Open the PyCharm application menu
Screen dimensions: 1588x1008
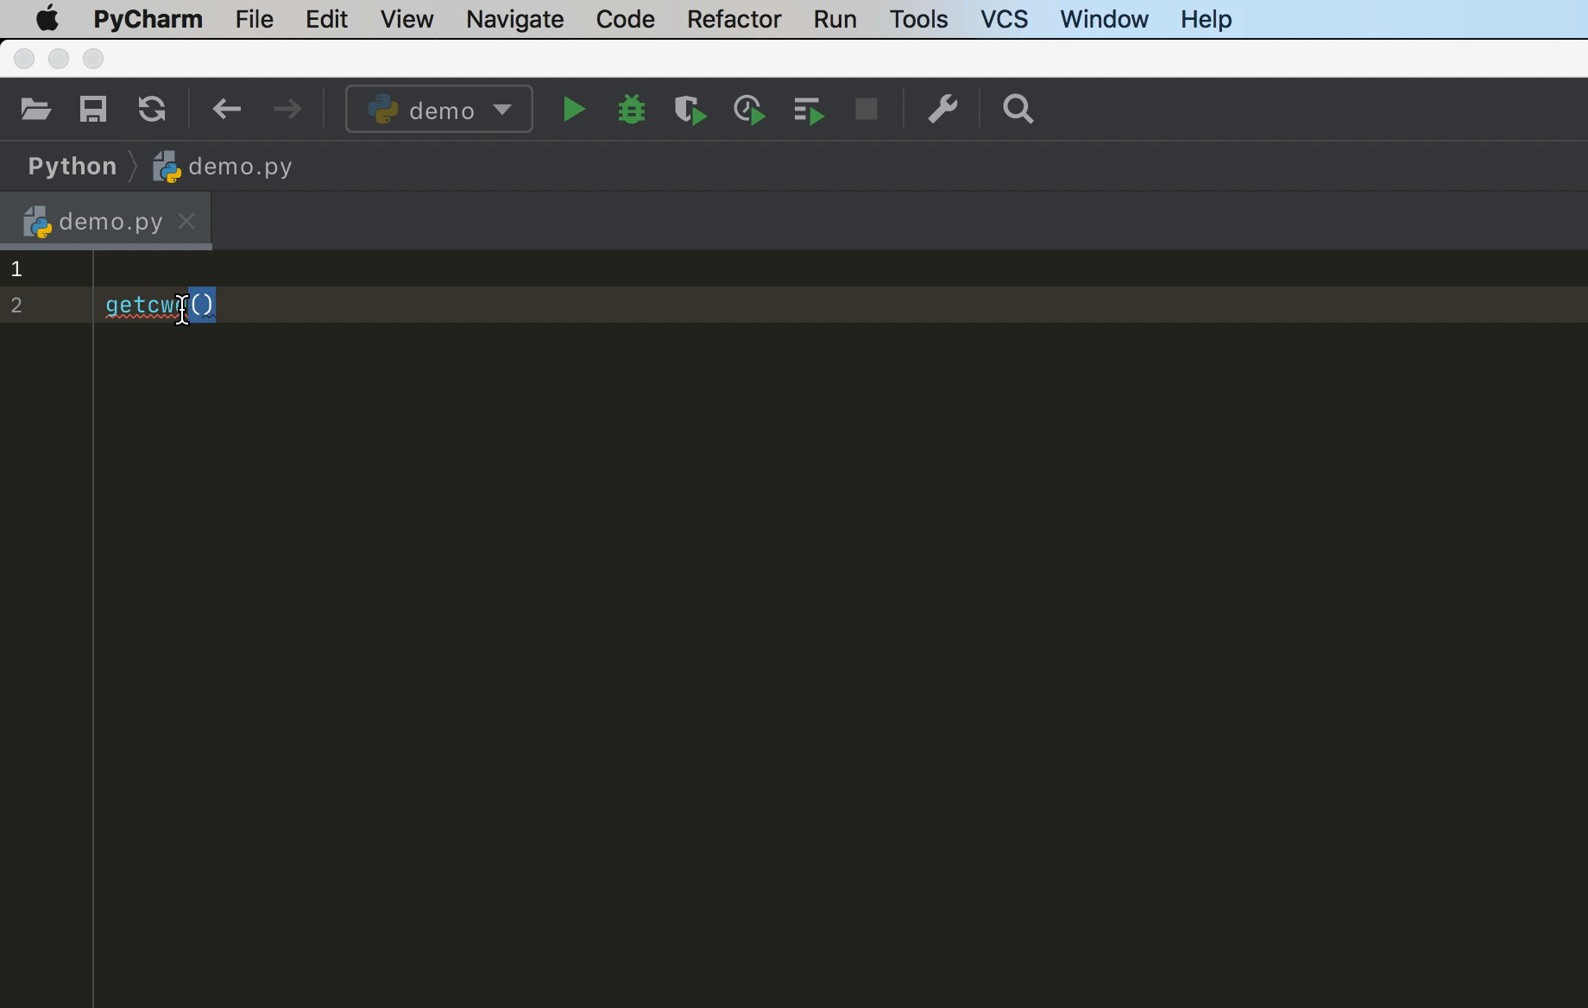[148, 19]
